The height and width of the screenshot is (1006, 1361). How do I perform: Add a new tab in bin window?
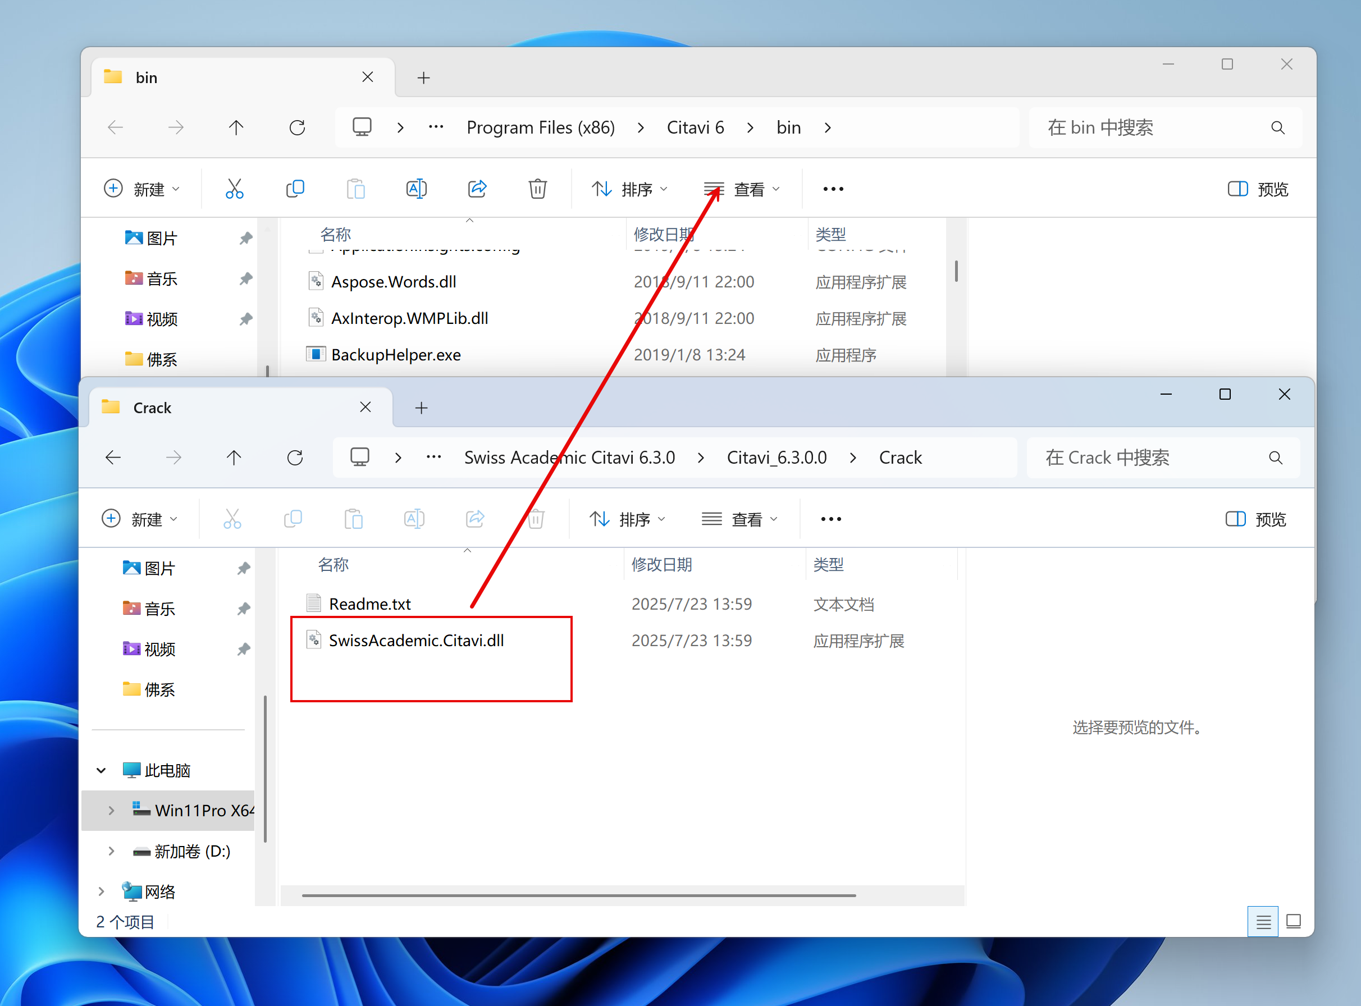tap(424, 77)
